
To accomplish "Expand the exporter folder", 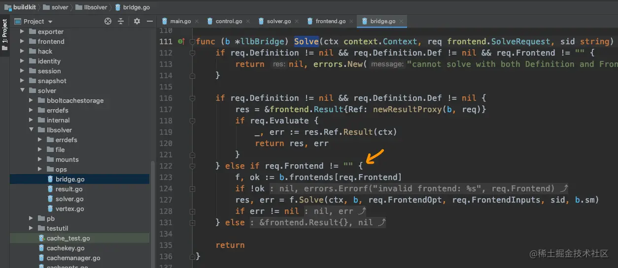I will (22, 31).
